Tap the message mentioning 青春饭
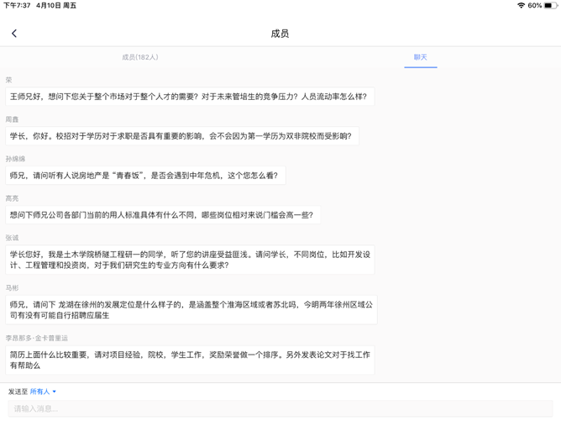Viewport: 561px width, 421px height. pos(144,176)
